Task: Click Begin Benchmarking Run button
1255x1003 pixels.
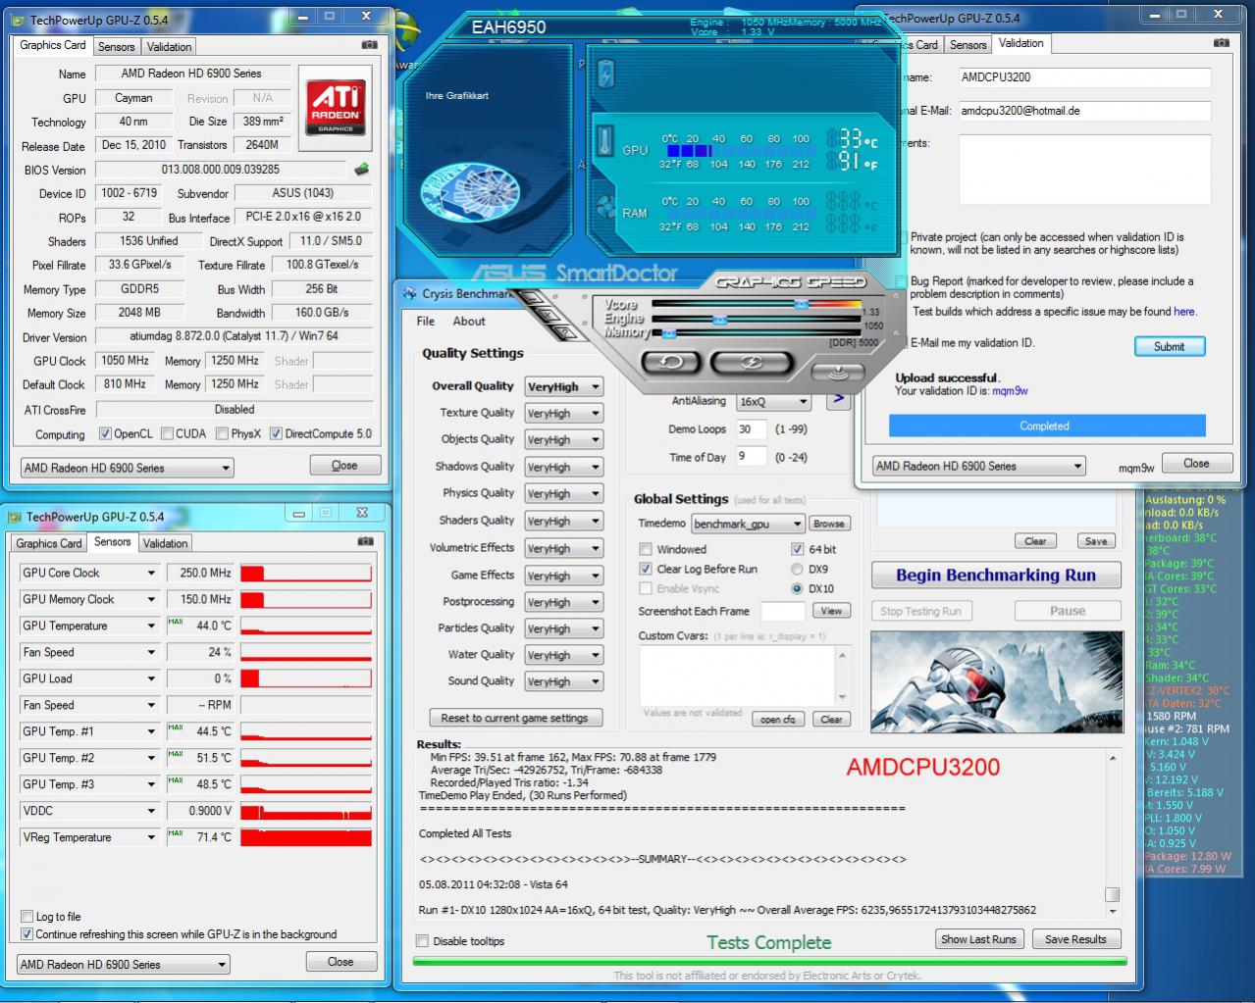Action: coord(996,576)
